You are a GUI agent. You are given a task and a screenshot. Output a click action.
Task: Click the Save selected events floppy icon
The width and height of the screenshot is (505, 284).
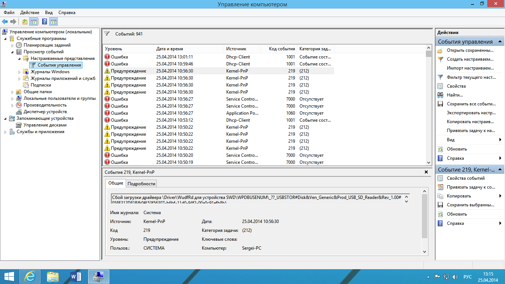click(x=440, y=205)
